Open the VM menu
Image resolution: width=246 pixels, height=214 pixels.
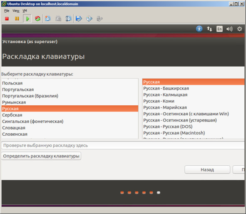[x=25, y=11]
